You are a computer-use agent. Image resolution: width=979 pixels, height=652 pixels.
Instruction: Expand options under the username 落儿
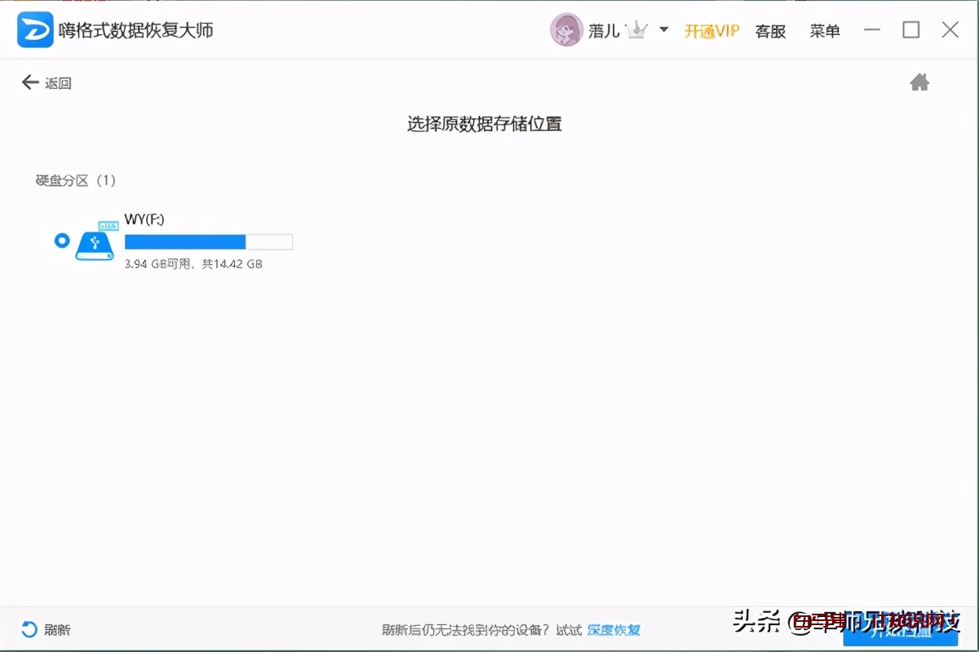coord(605,29)
